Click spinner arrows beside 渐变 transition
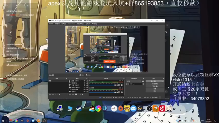Viewport: 219px width, 123px height. pos(140,81)
